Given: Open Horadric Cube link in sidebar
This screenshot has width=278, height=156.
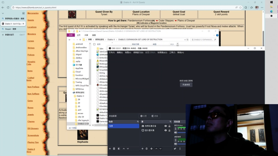Looking at the screenshot, I should pyautogui.click(x=31, y=63).
